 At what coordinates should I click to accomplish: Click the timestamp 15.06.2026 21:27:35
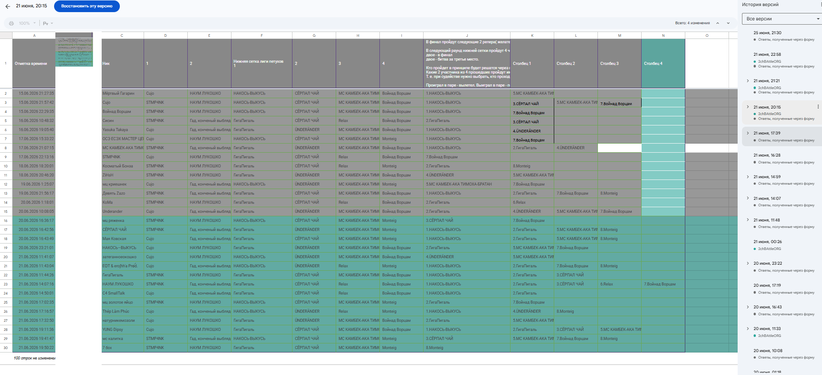coord(34,93)
